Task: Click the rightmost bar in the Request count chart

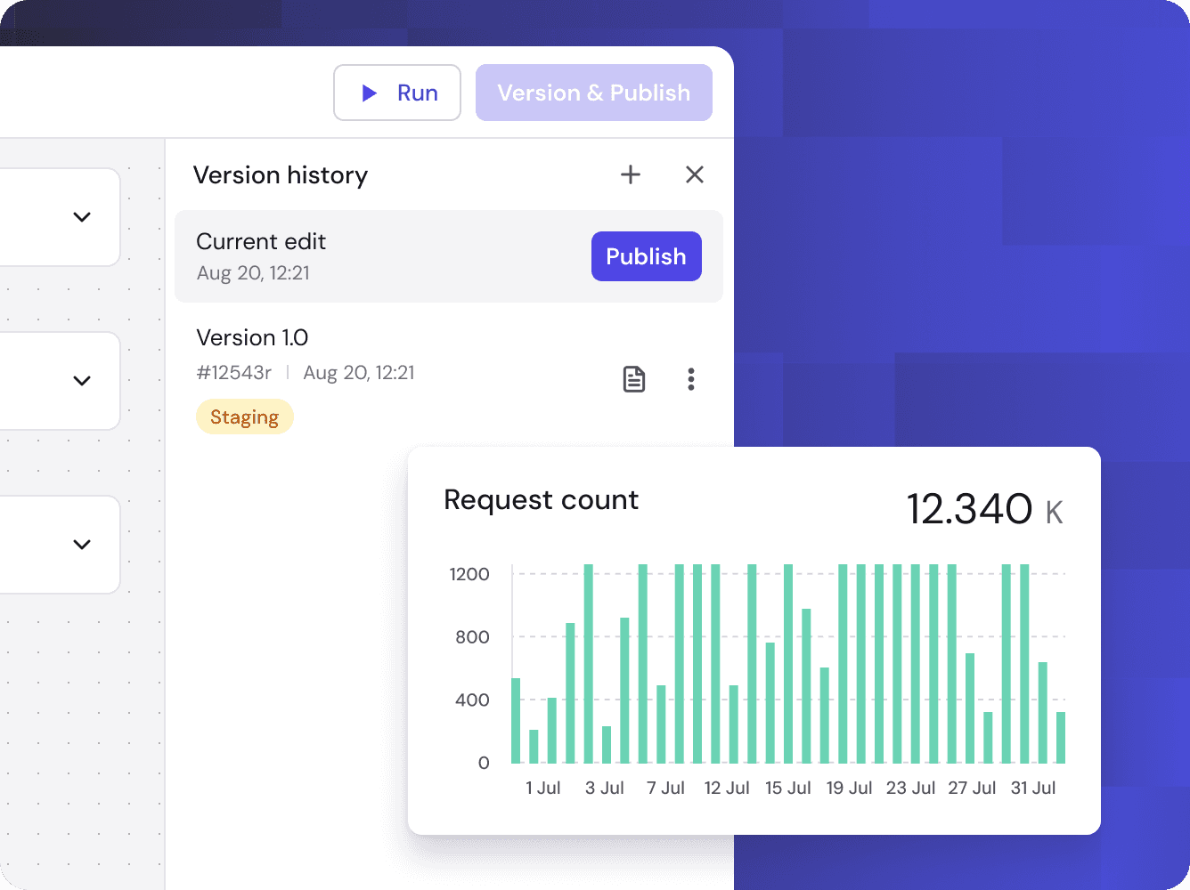Action: tap(1061, 737)
